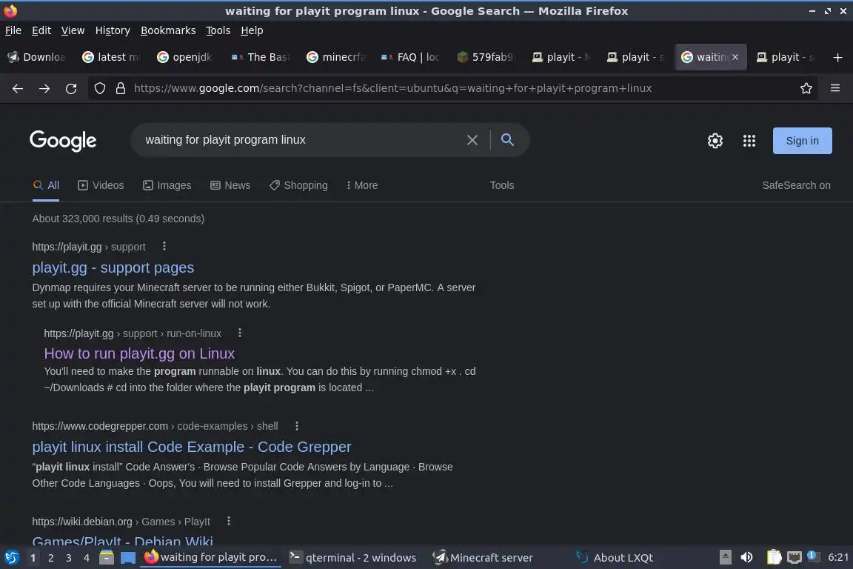Switch to the FAQ tab
Image resolution: width=853 pixels, height=569 pixels.
tap(410, 57)
